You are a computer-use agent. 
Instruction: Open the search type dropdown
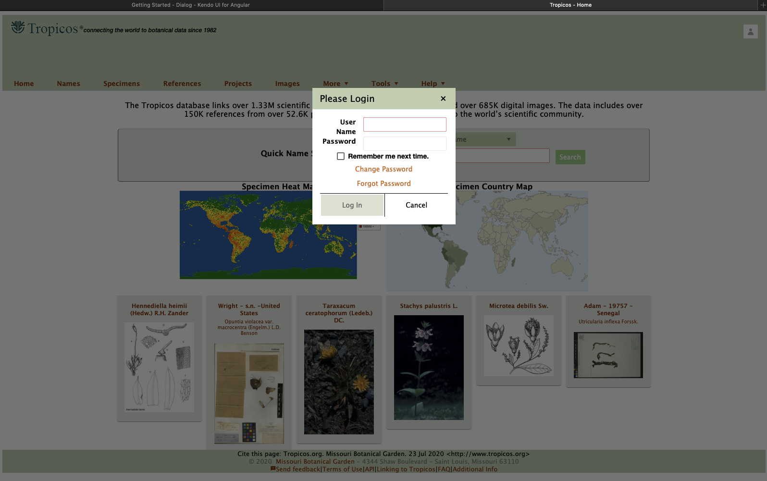(x=485, y=139)
